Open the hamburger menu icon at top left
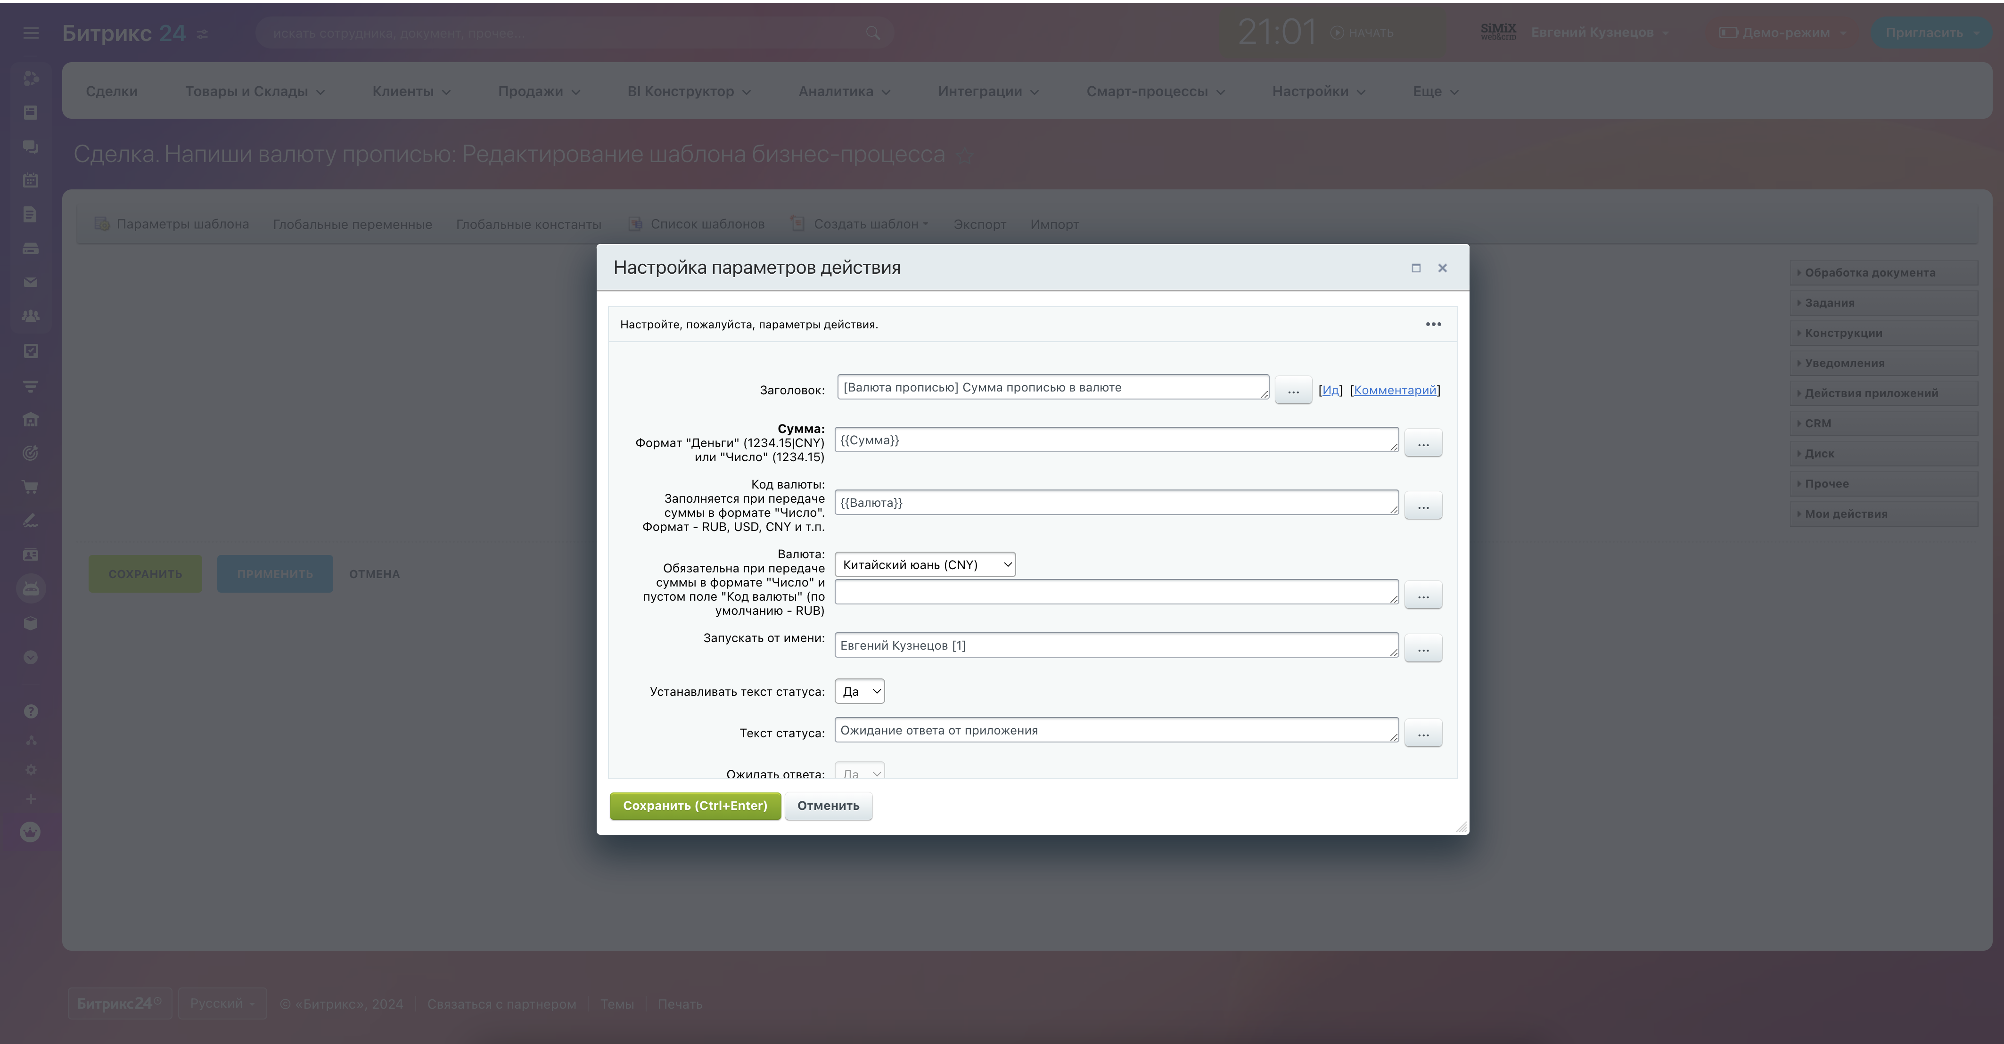Viewport: 2004px width, 1044px height. (30, 33)
